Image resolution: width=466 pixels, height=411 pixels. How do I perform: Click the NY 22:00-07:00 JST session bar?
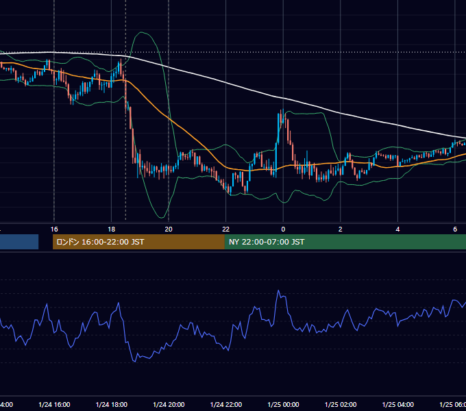[x=345, y=242]
